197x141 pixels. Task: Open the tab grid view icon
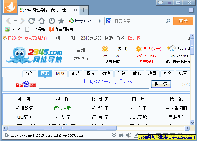(x=191, y=10)
